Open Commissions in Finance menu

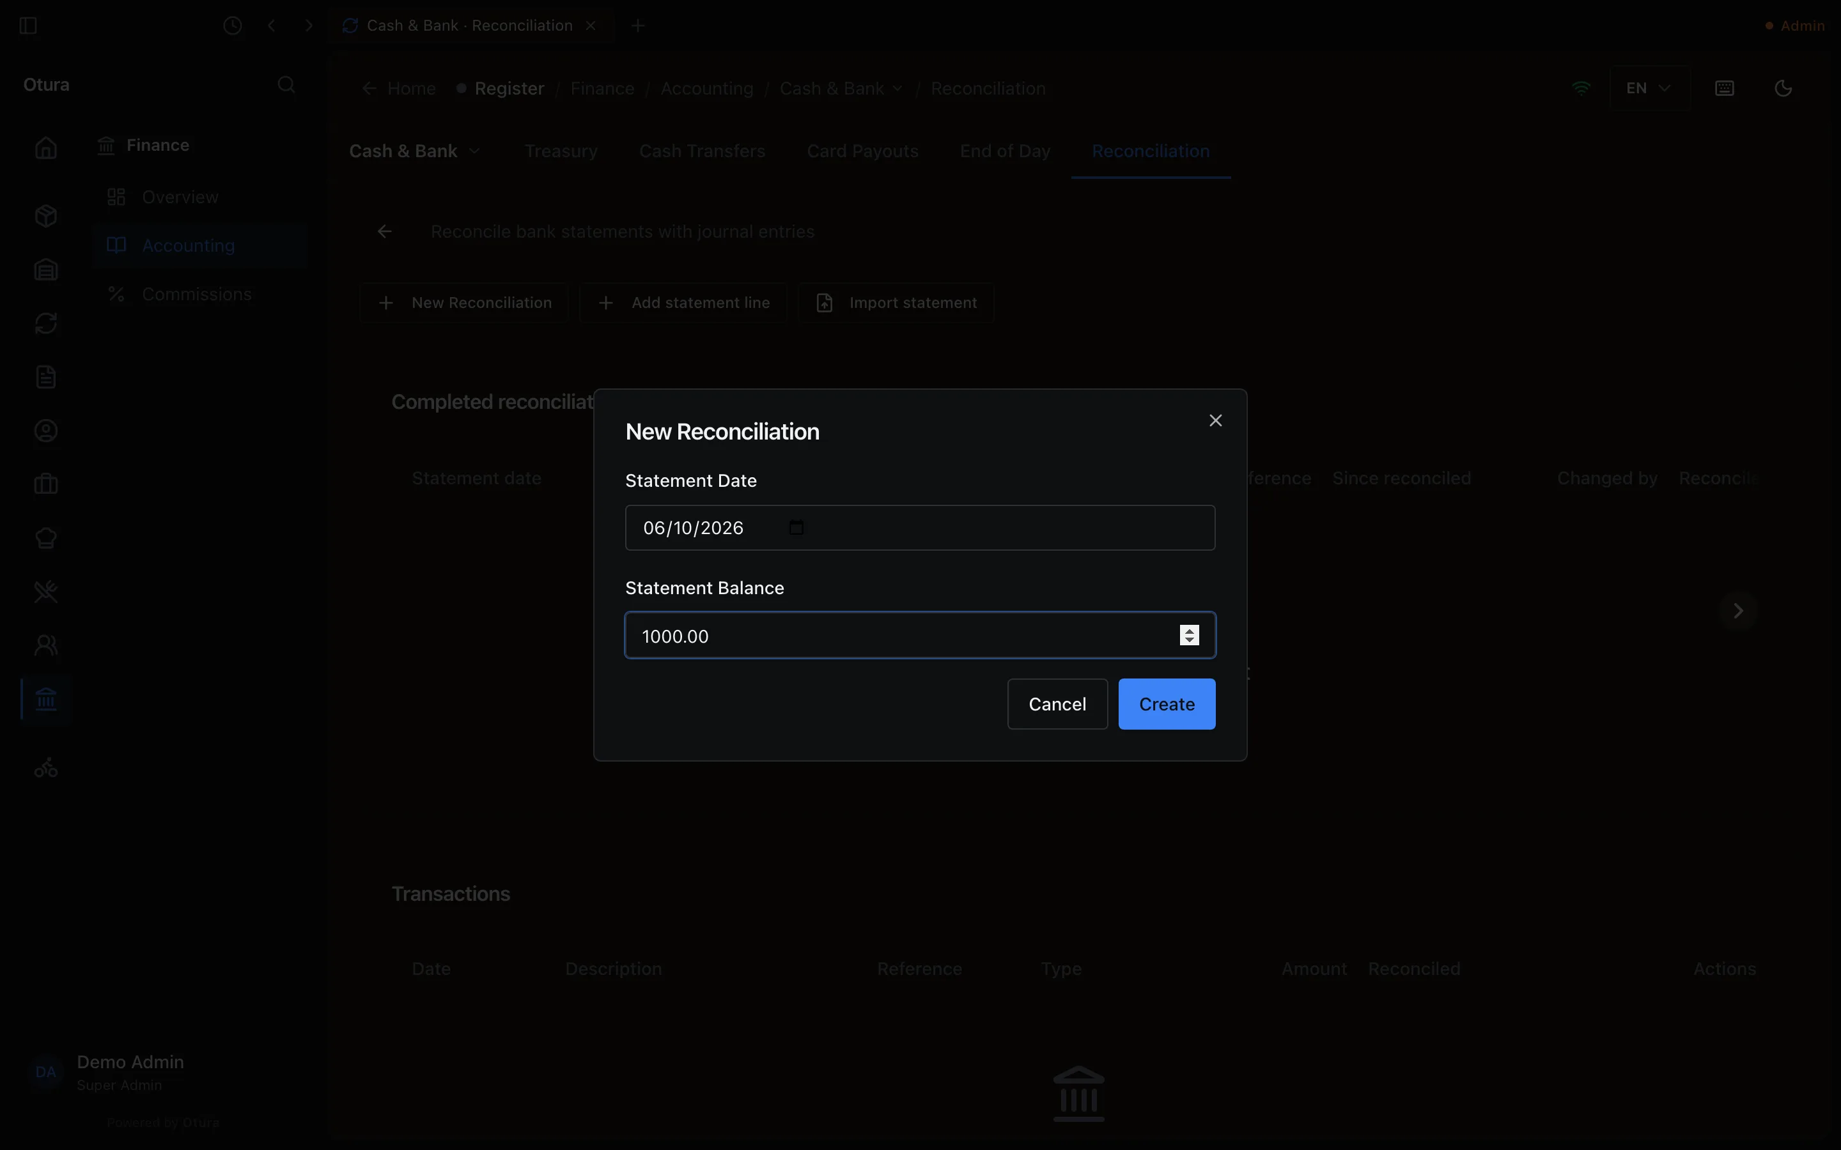click(x=199, y=295)
